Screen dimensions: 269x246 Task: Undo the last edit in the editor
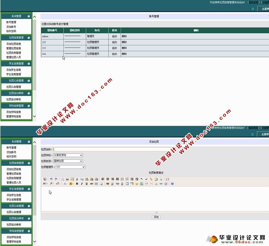(51, 179)
